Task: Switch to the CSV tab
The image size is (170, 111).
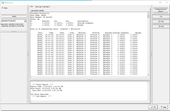Action: pyautogui.click(x=32, y=7)
